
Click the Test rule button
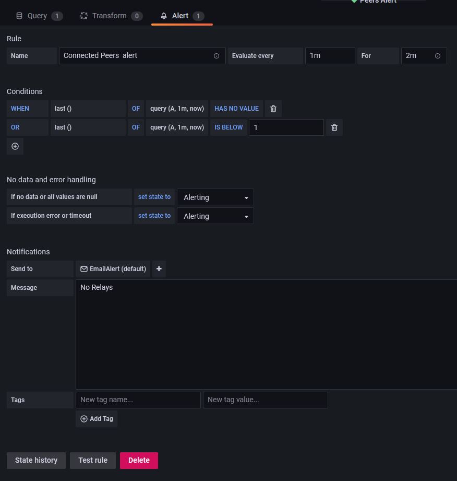tap(93, 460)
